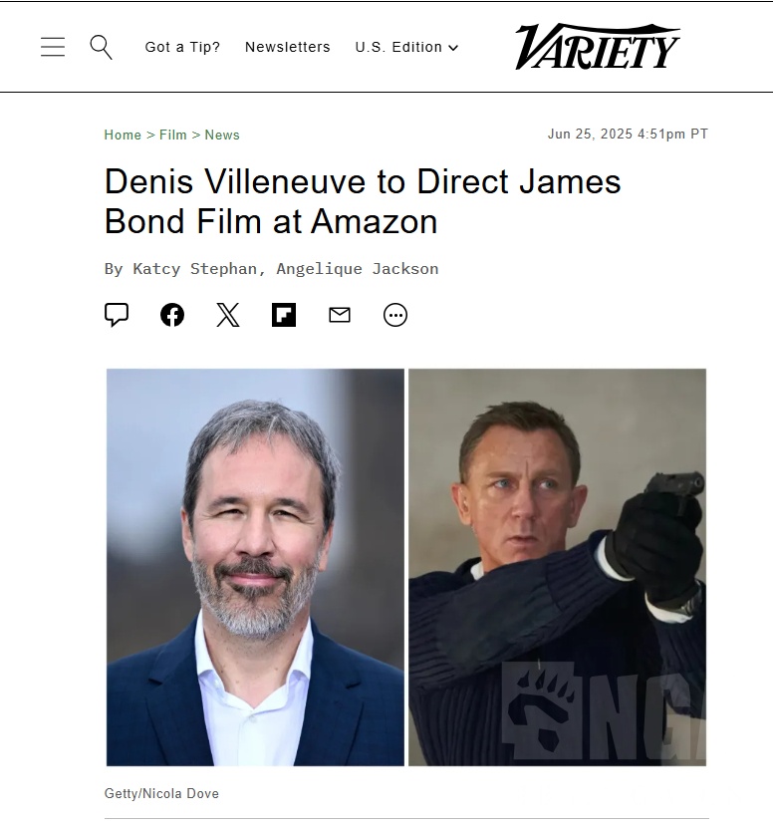Share the article via Flipboard icon
This screenshot has height=829, width=773.
tap(284, 315)
